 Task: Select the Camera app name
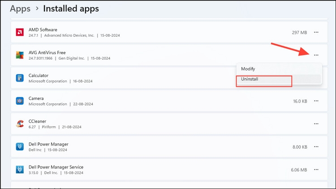pyautogui.click(x=36, y=99)
